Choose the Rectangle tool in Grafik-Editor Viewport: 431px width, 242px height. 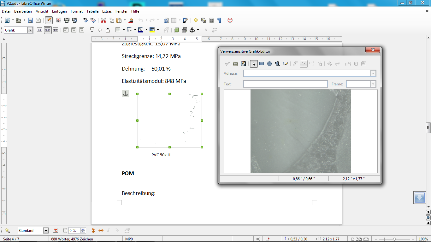click(x=262, y=64)
